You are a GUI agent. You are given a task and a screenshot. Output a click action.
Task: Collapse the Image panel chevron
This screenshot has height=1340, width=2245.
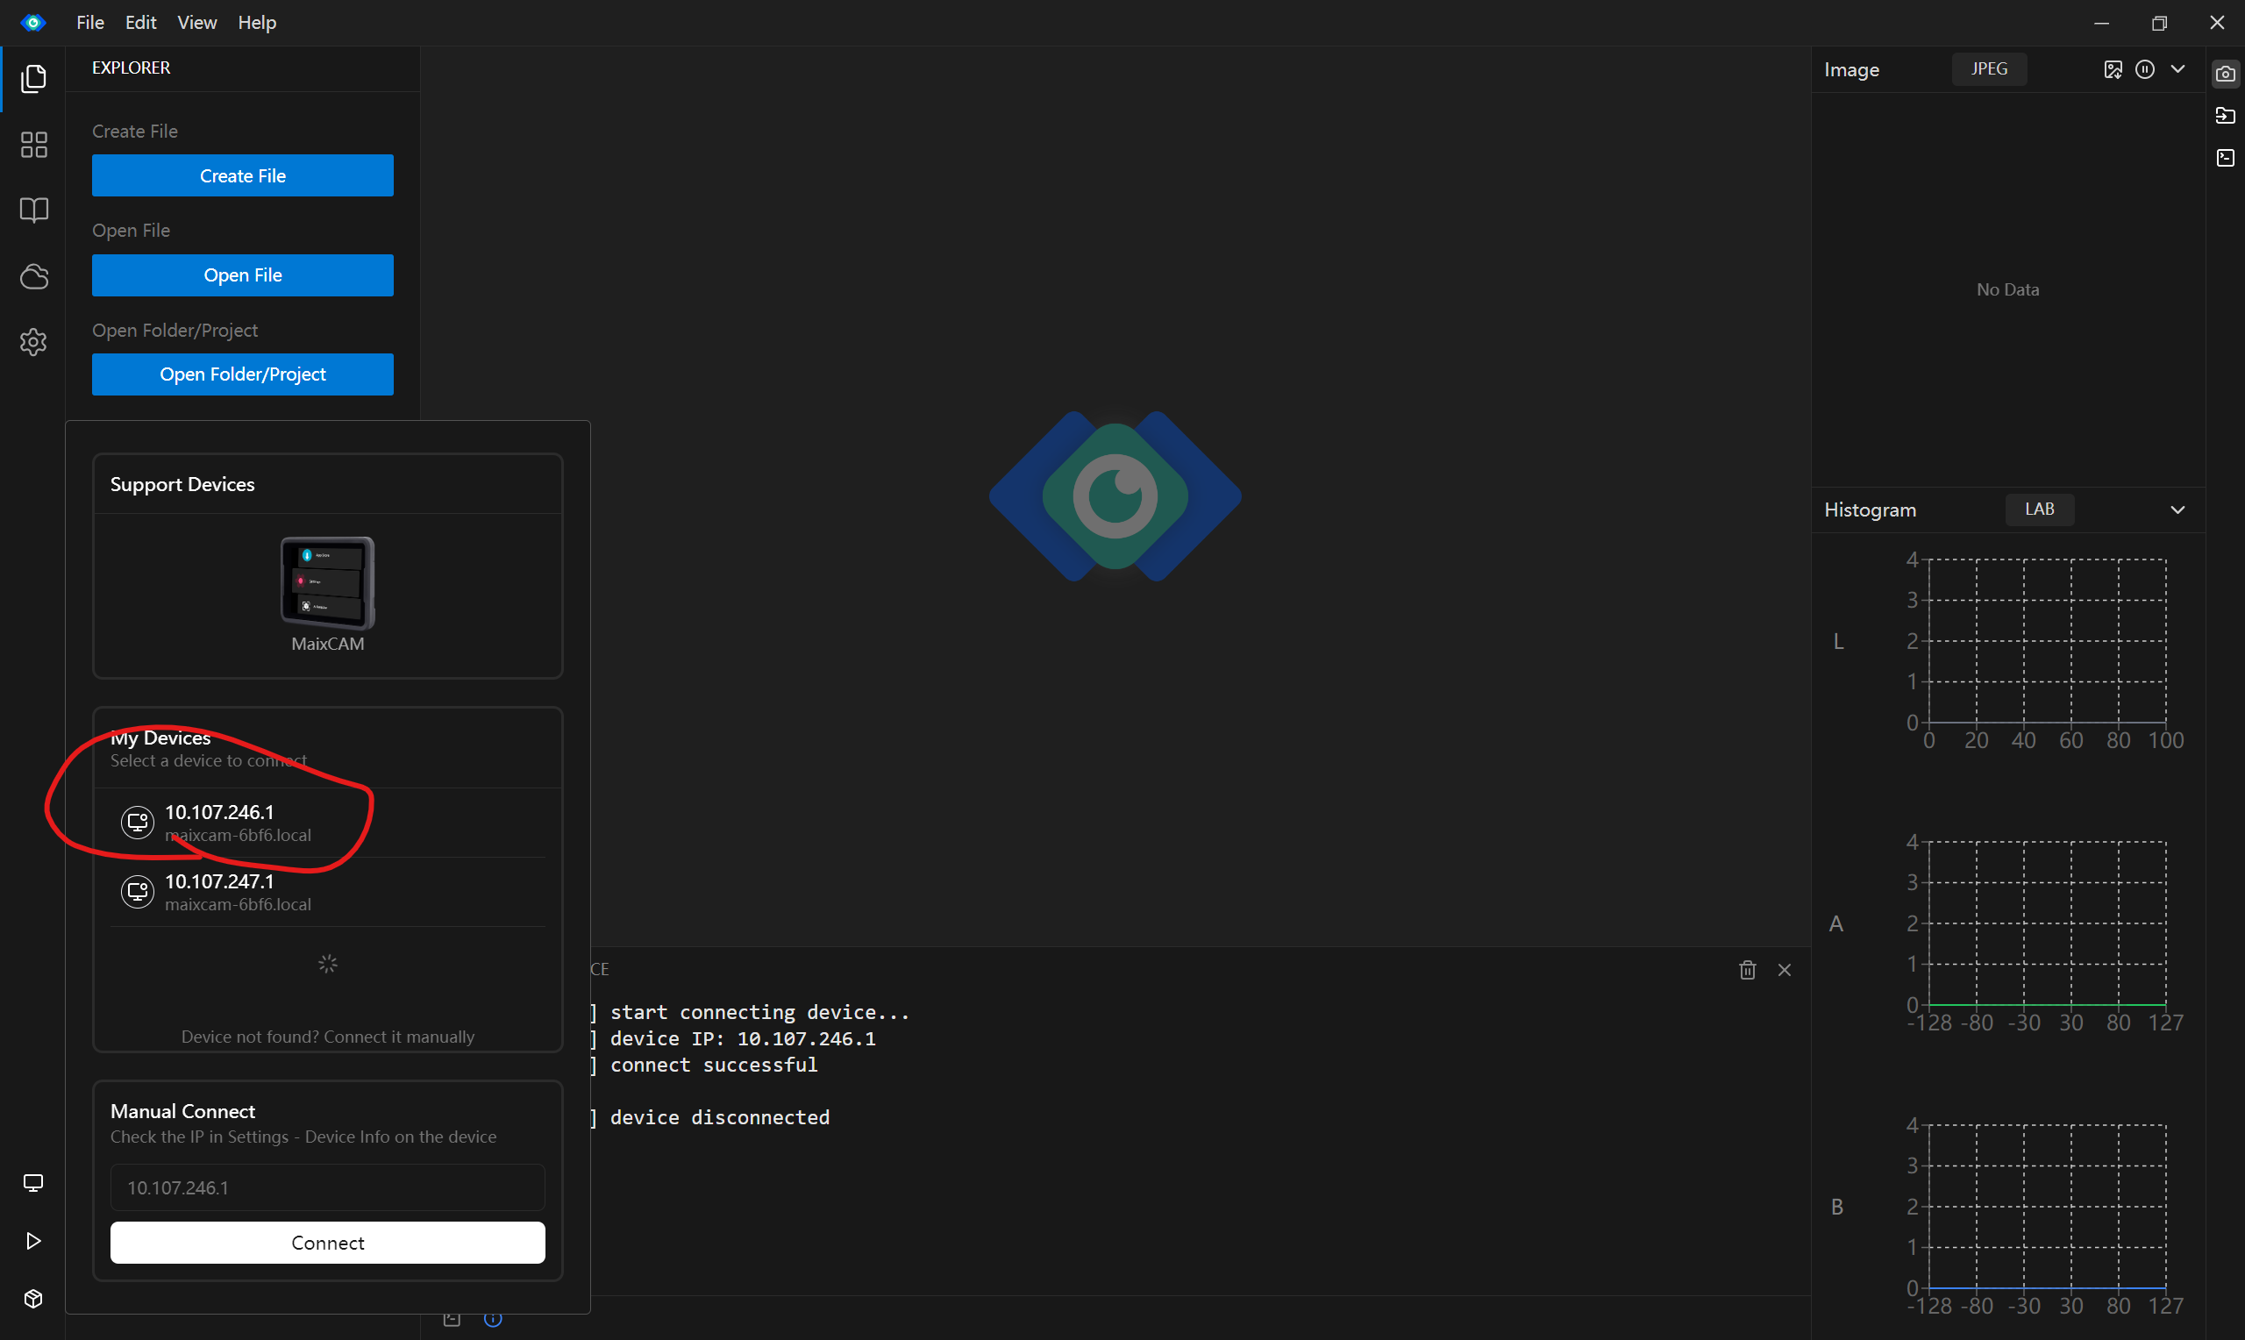[x=2177, y=69]
